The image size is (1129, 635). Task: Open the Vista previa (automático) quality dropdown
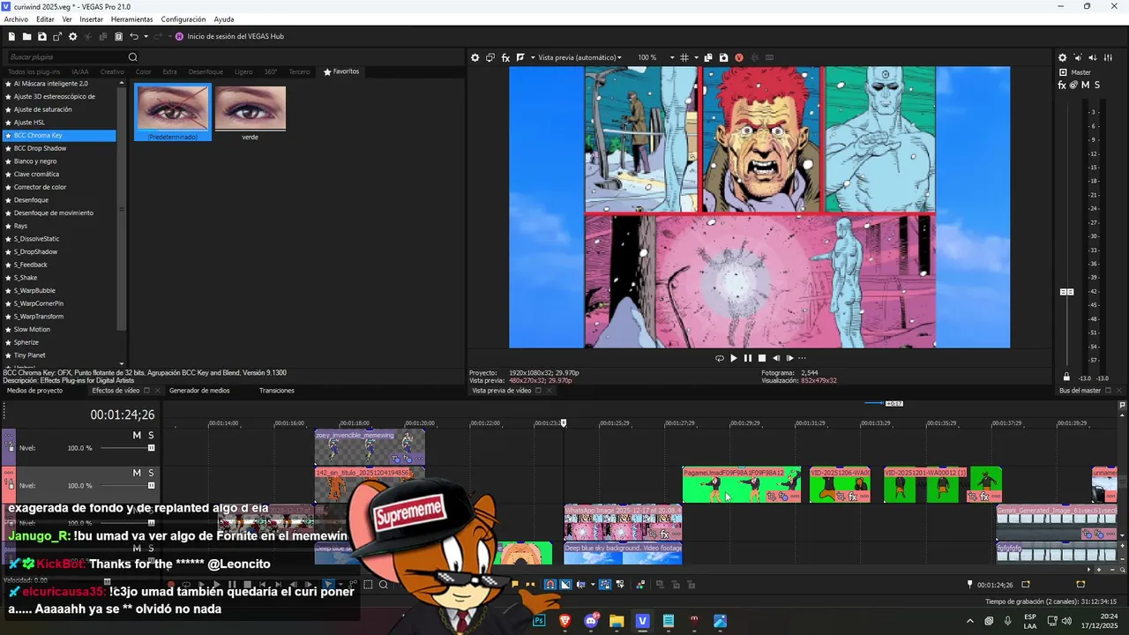tap(579, 57)
